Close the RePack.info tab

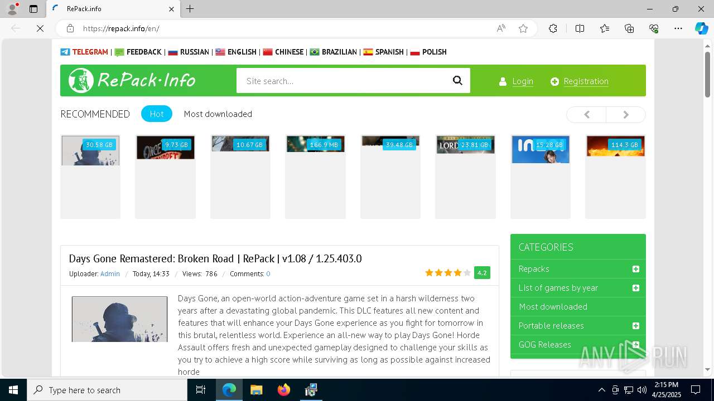tap(171, 9)
